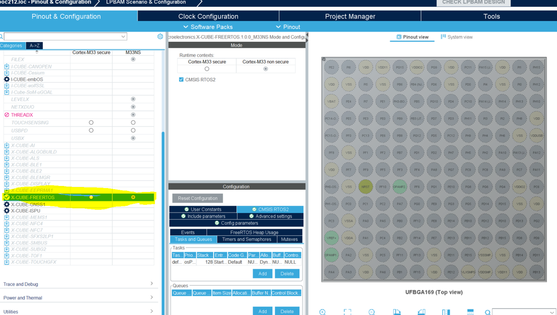Toggle the vertical split layout icon
This screenshot has height=315, width=557.
[446, 312]
